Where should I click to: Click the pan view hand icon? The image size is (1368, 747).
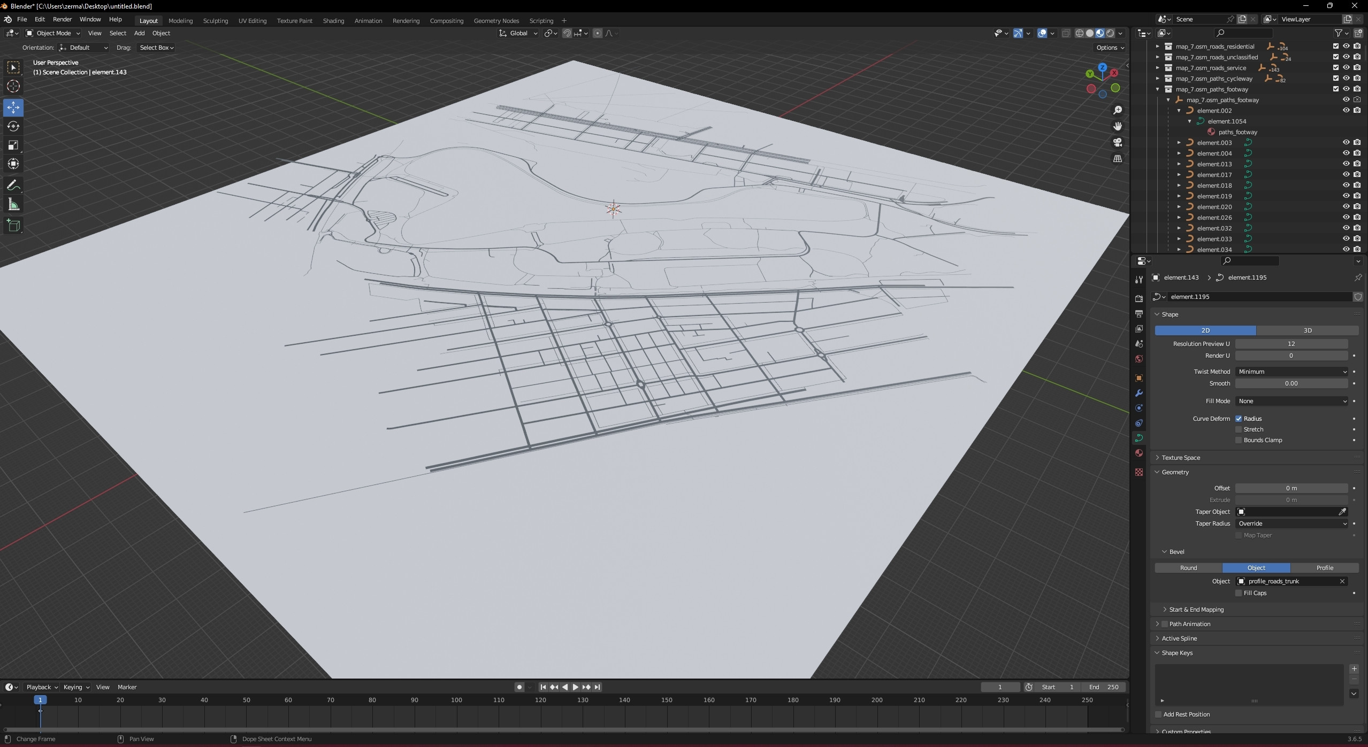pyautogui.click(x=1118, y=126)
